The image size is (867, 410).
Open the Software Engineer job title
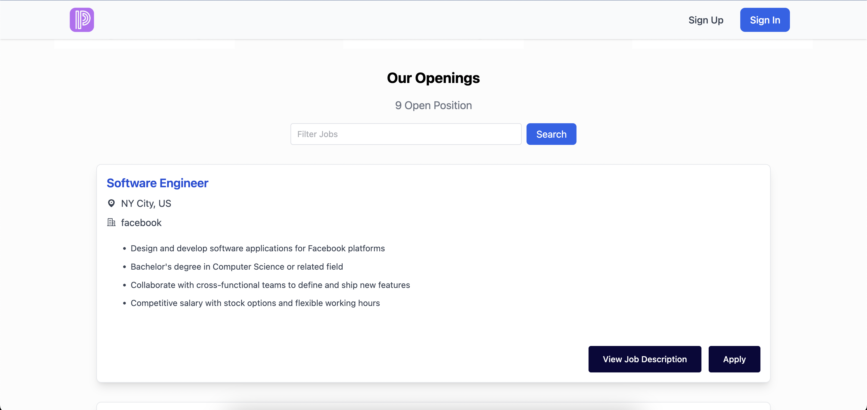pyautogui.click(x=157, y=183)
